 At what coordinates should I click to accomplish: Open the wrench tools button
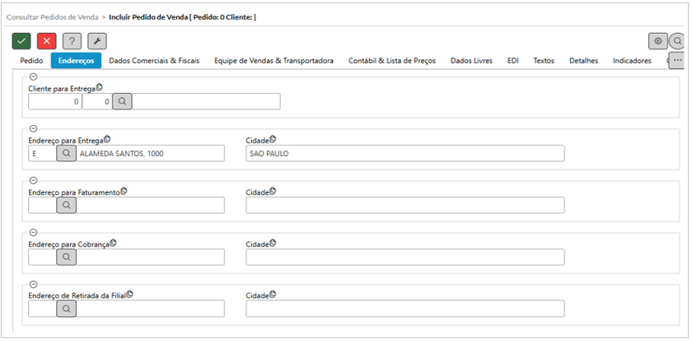[x=97, y=41]
